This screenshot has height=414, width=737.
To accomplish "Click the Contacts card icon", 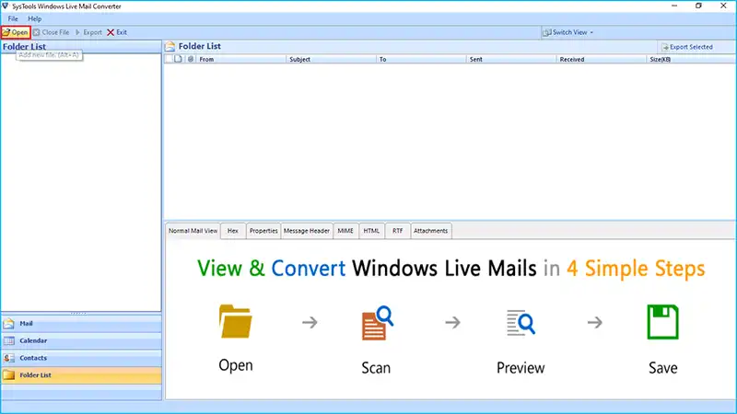I will pyautogui.click(x=8, y=358).
